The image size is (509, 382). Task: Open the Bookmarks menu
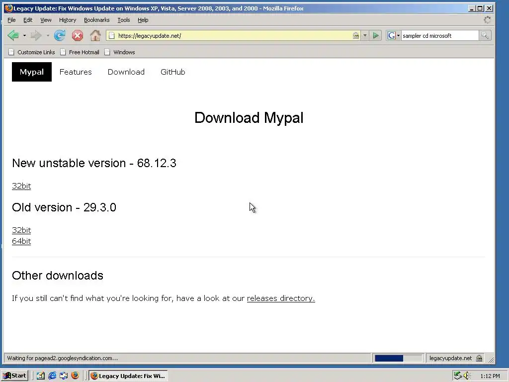(x=97, y=20)
